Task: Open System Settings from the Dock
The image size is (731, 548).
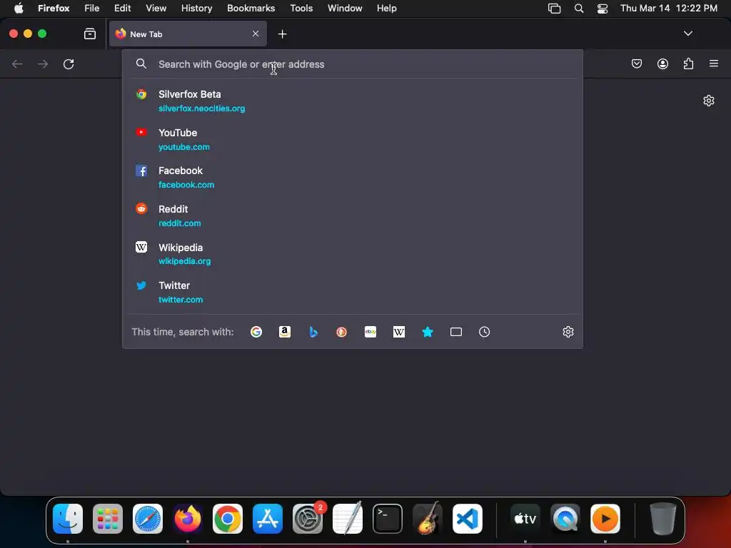Action: [308, 519]
